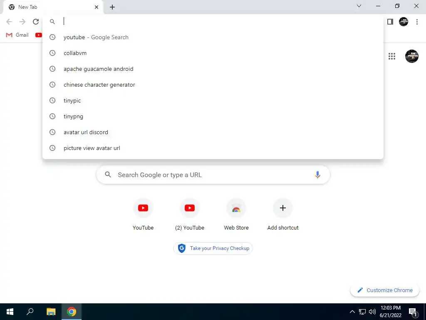Click Take your Privacy Checkup
Viewport: 426px width, 320px height.
(x=213, y=248)
